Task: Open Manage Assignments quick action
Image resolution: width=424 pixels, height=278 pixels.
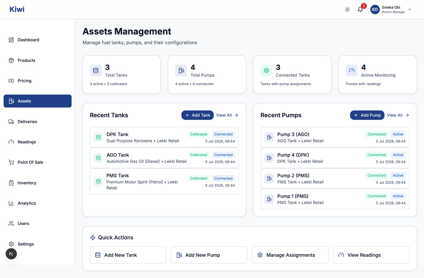Action: 290,255
